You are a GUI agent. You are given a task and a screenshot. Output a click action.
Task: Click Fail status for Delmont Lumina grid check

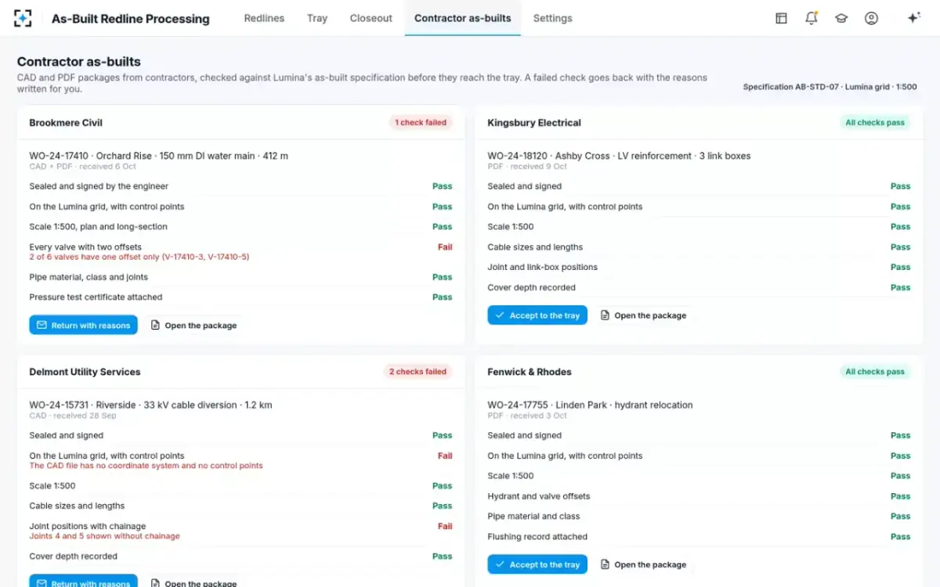(x=445, y=456)
